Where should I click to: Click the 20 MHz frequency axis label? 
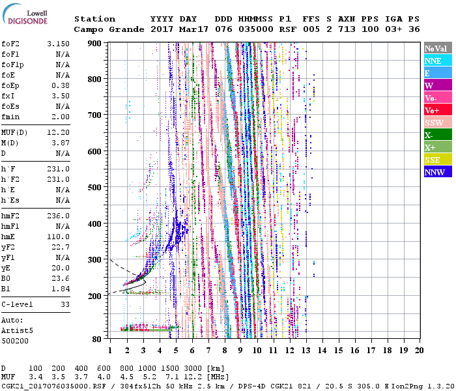click(x=419, y=351)
